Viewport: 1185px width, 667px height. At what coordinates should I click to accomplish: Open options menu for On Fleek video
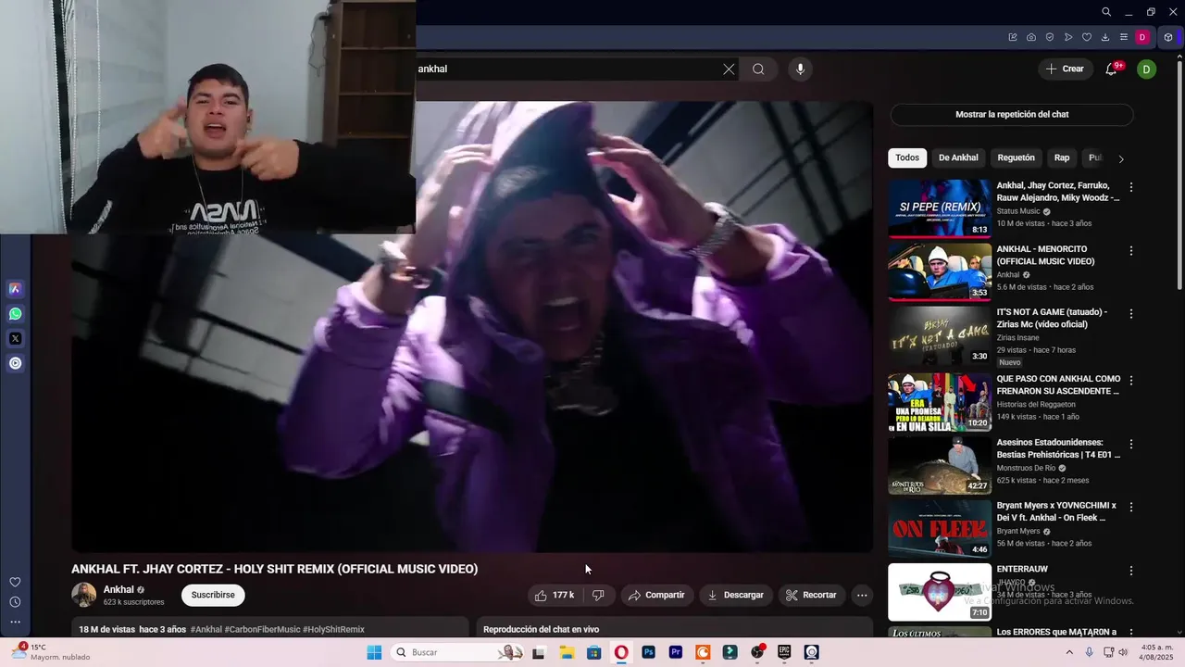[x=1130, y=508]
